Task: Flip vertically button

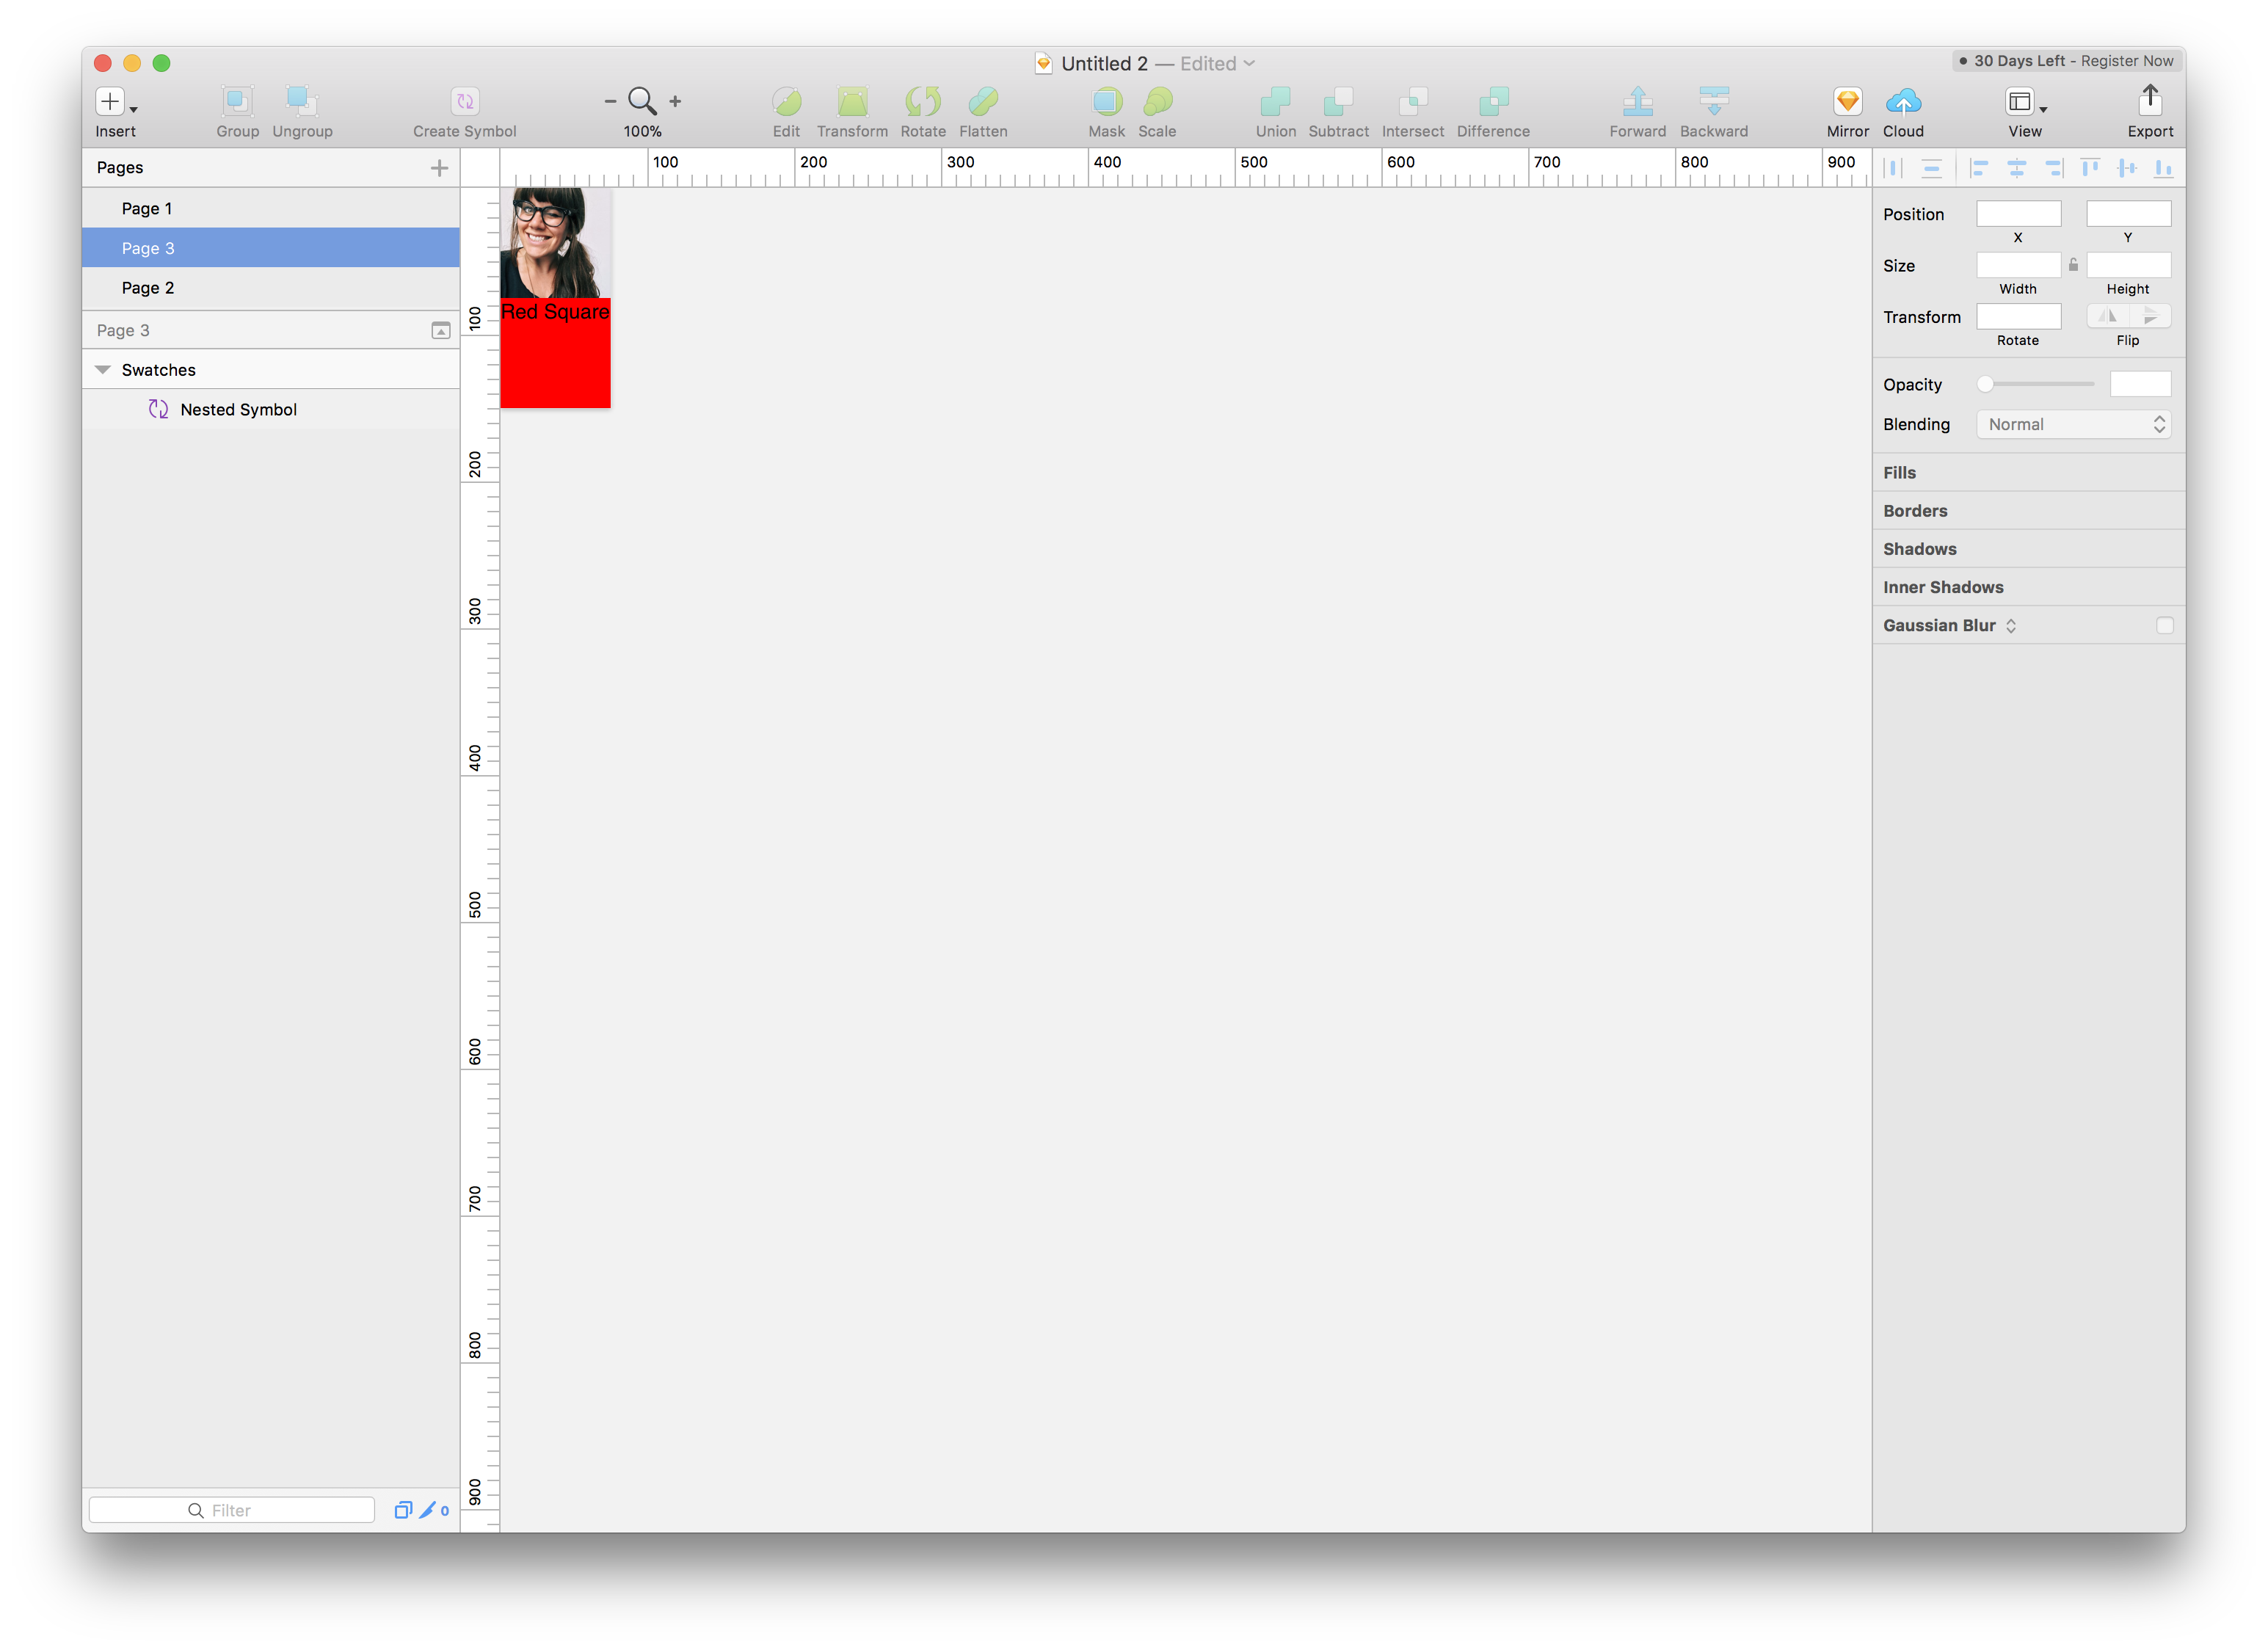Action: coord(2150,316)
